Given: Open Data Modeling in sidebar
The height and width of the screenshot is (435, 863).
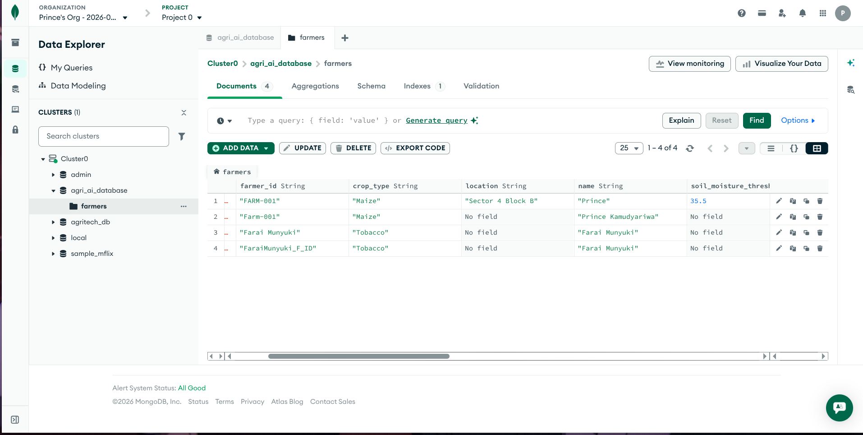Looking at the screenshot, I should (x=72, y=86).
